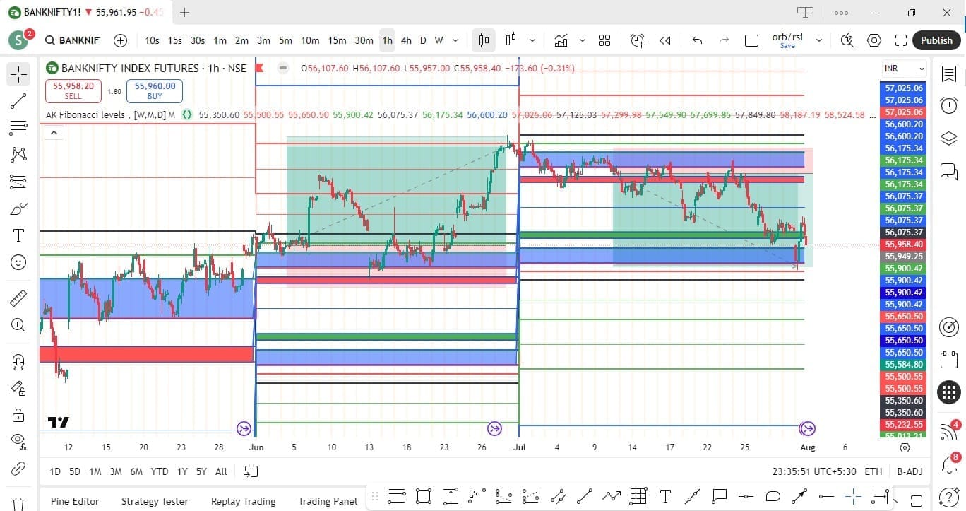Open the object tree layers icon
This screenshot has width=966, height=511.
point(949,139)
